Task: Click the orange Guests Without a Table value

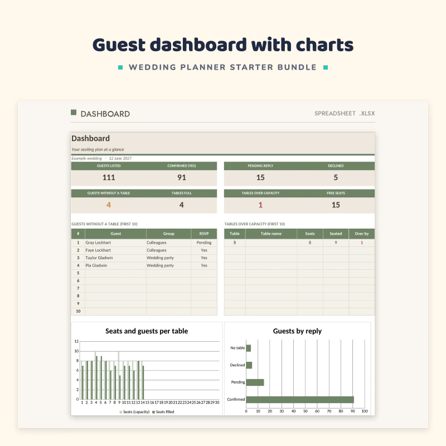Action: pyautogui.click(x=109, y=205)
